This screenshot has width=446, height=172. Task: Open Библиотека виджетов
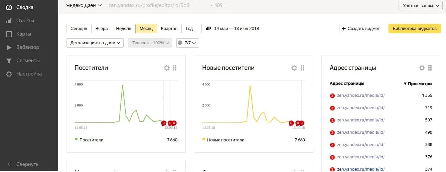pos(415,29)
